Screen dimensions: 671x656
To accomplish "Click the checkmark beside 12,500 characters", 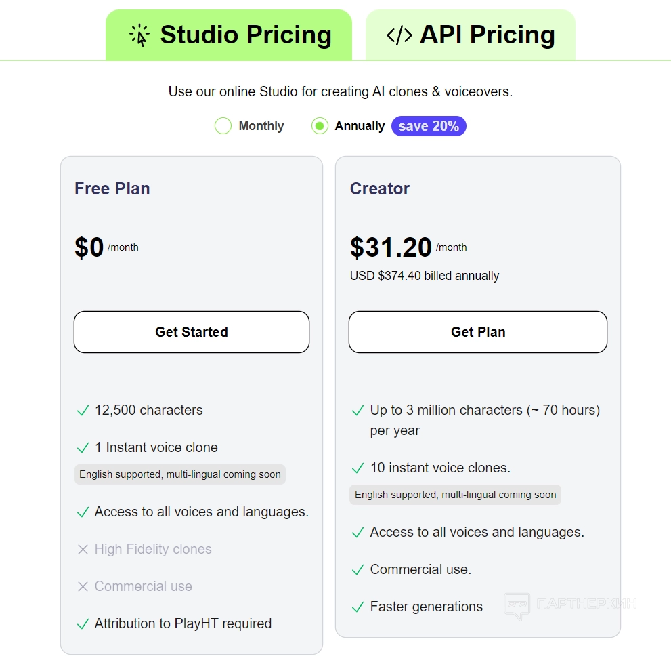I will pyautogui.click(x=83, y=411).
